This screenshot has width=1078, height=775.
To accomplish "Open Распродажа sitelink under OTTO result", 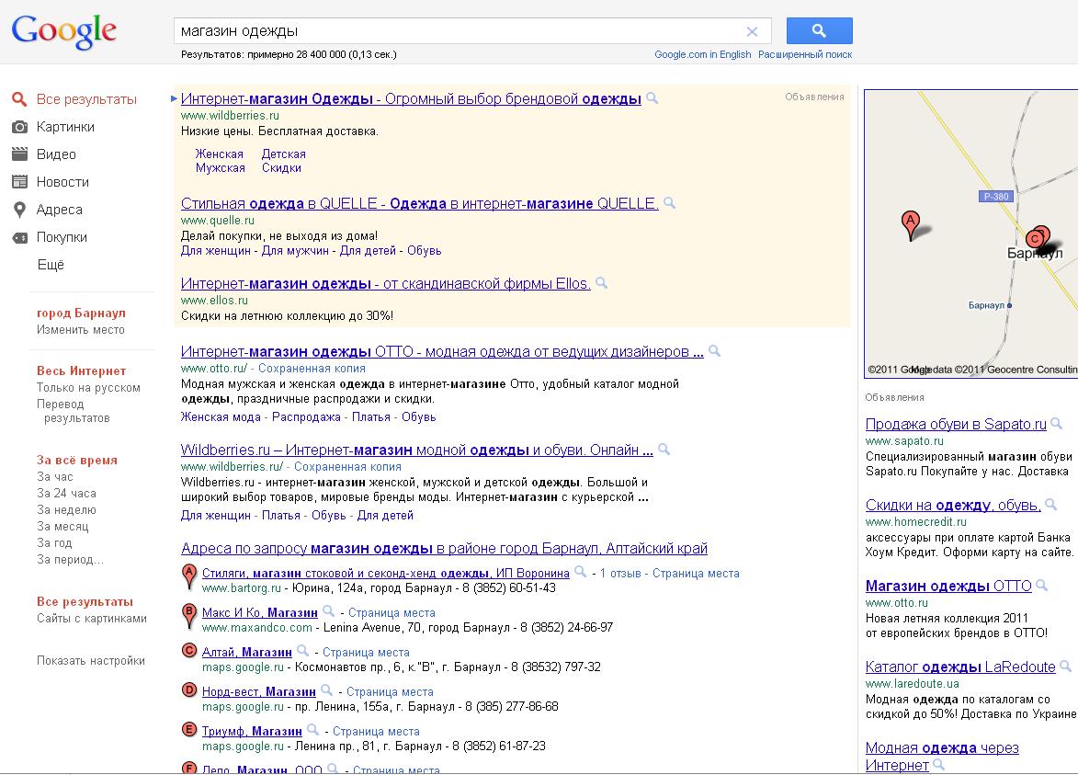I will point(306,416).
